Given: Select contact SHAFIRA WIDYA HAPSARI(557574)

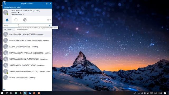Looking at the screenshot, I should (27, 72).
